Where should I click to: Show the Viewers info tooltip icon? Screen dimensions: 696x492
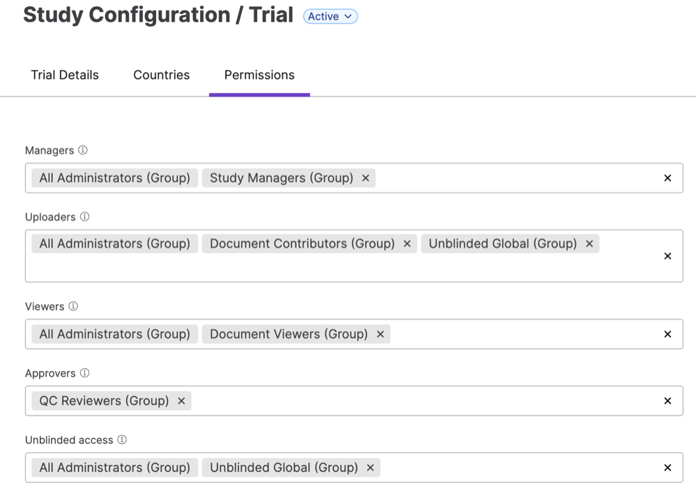coord(73,306)
